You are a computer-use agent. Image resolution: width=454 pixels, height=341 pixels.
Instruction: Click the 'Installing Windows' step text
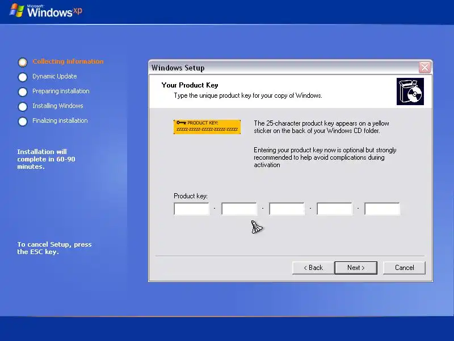pos(58,106)
